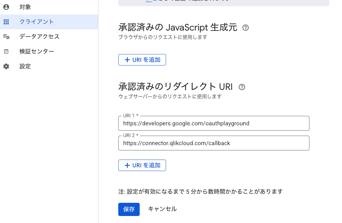Click the データアクセス list-settings icon
Image resolution: width=342 pixels, height=223 pixels.
tap(6, 37)
